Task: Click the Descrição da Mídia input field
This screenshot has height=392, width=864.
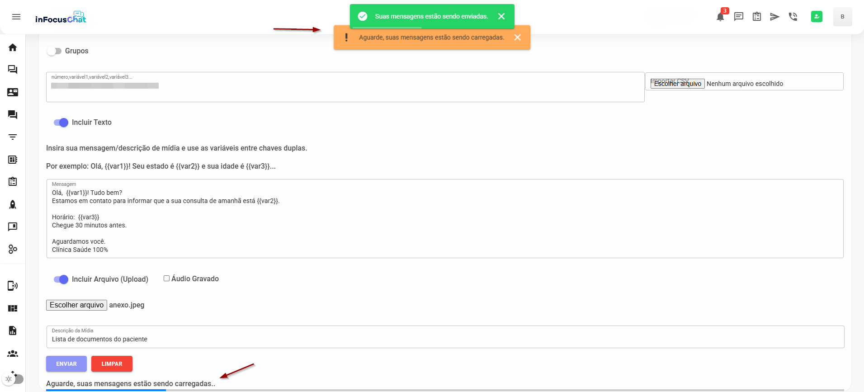Action: [445, 339]
